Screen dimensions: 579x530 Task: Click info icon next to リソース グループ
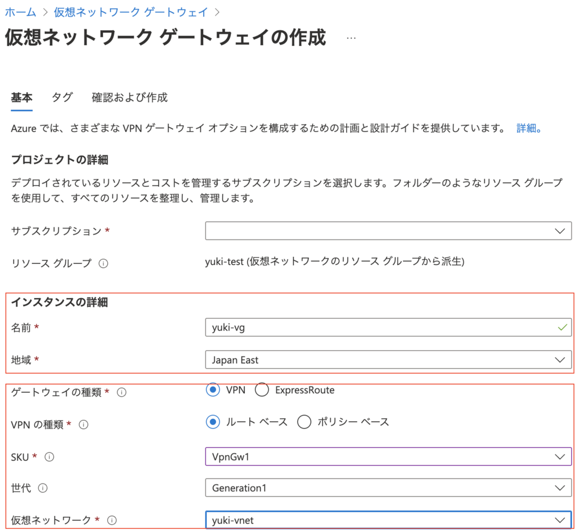pos(104,263)
